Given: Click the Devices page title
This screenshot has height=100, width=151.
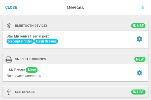Looking at the screenshot, I should (75, 7).
